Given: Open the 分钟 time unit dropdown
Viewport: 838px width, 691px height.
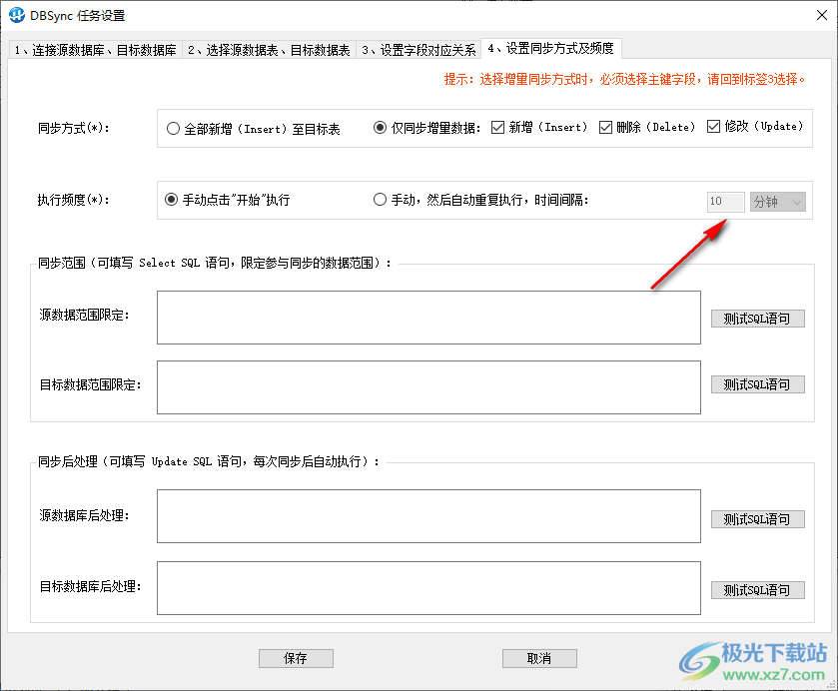Looking at the screenshot, I should pos(778,202).
